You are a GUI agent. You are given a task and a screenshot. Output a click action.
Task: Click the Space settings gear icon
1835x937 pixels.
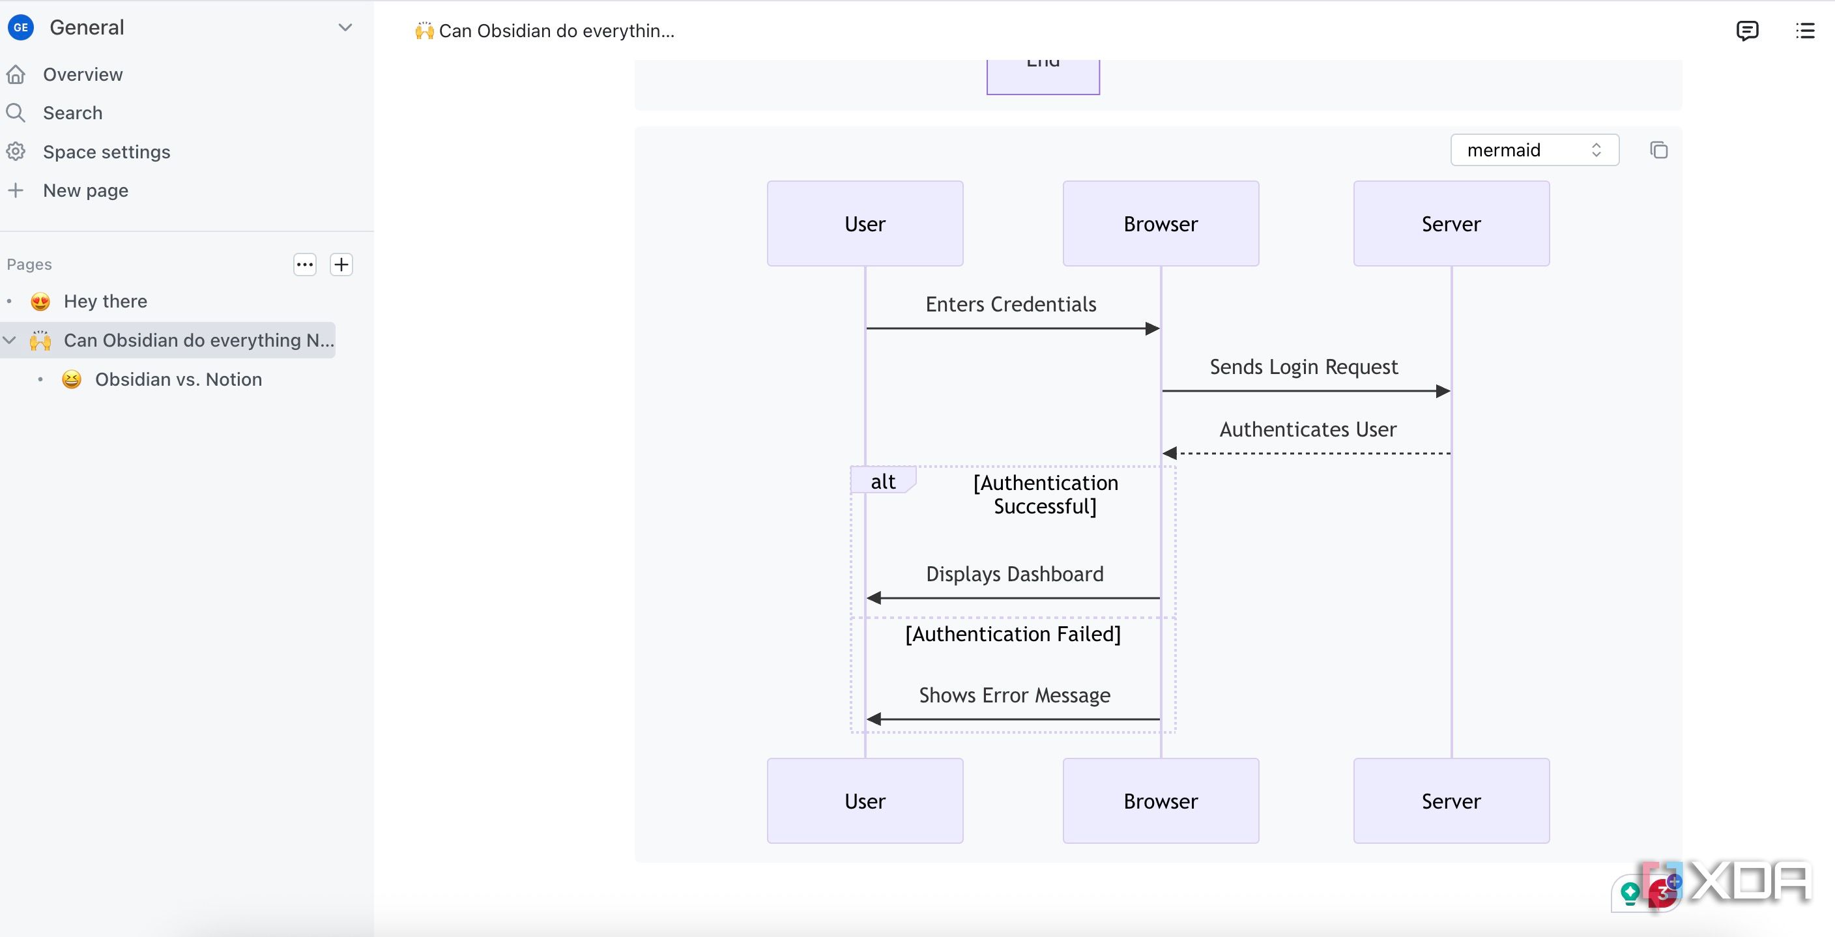(x=16, y=152)
